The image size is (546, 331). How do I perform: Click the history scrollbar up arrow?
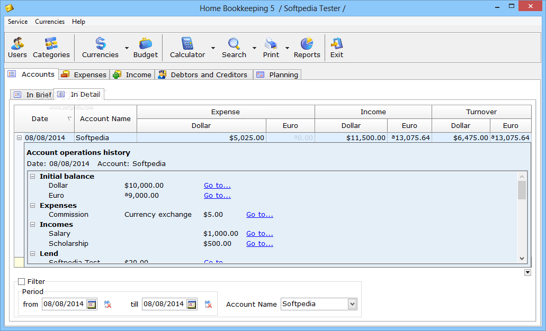click(x=522, y=177)
